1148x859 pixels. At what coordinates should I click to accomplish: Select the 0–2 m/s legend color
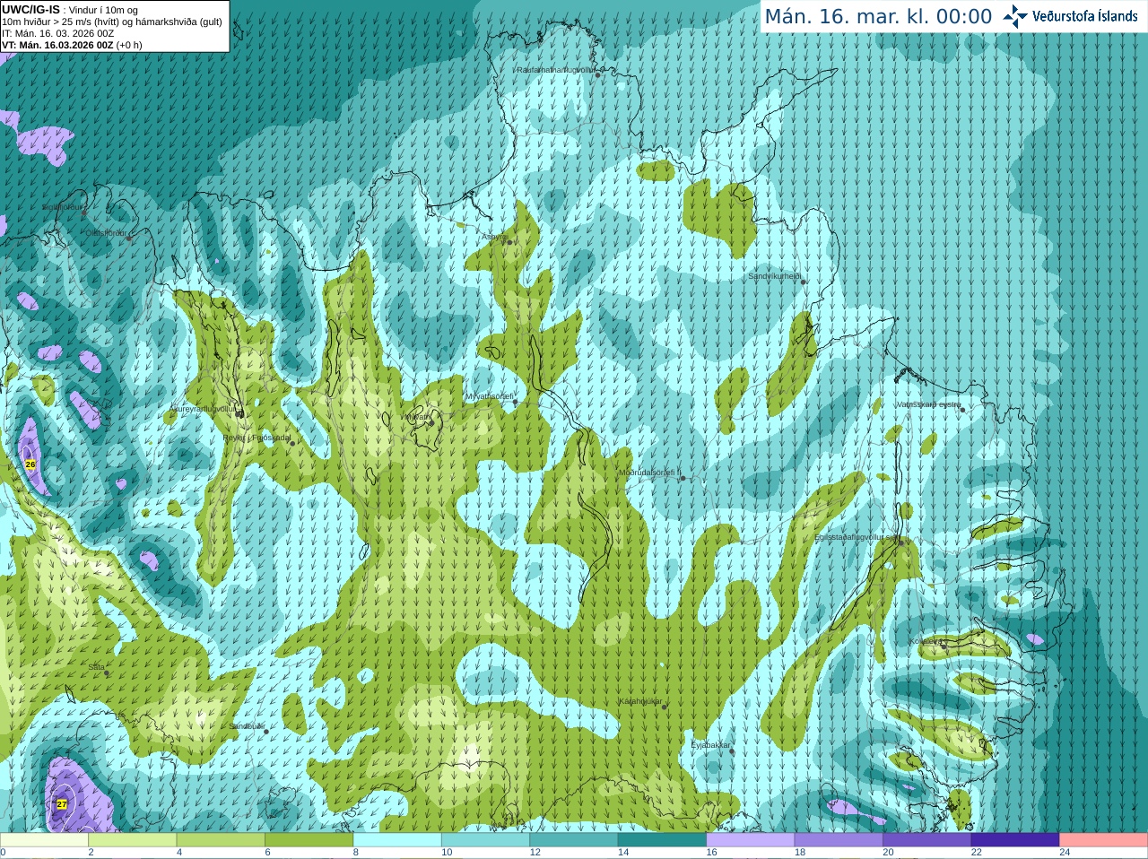click(x=44, y=840)
